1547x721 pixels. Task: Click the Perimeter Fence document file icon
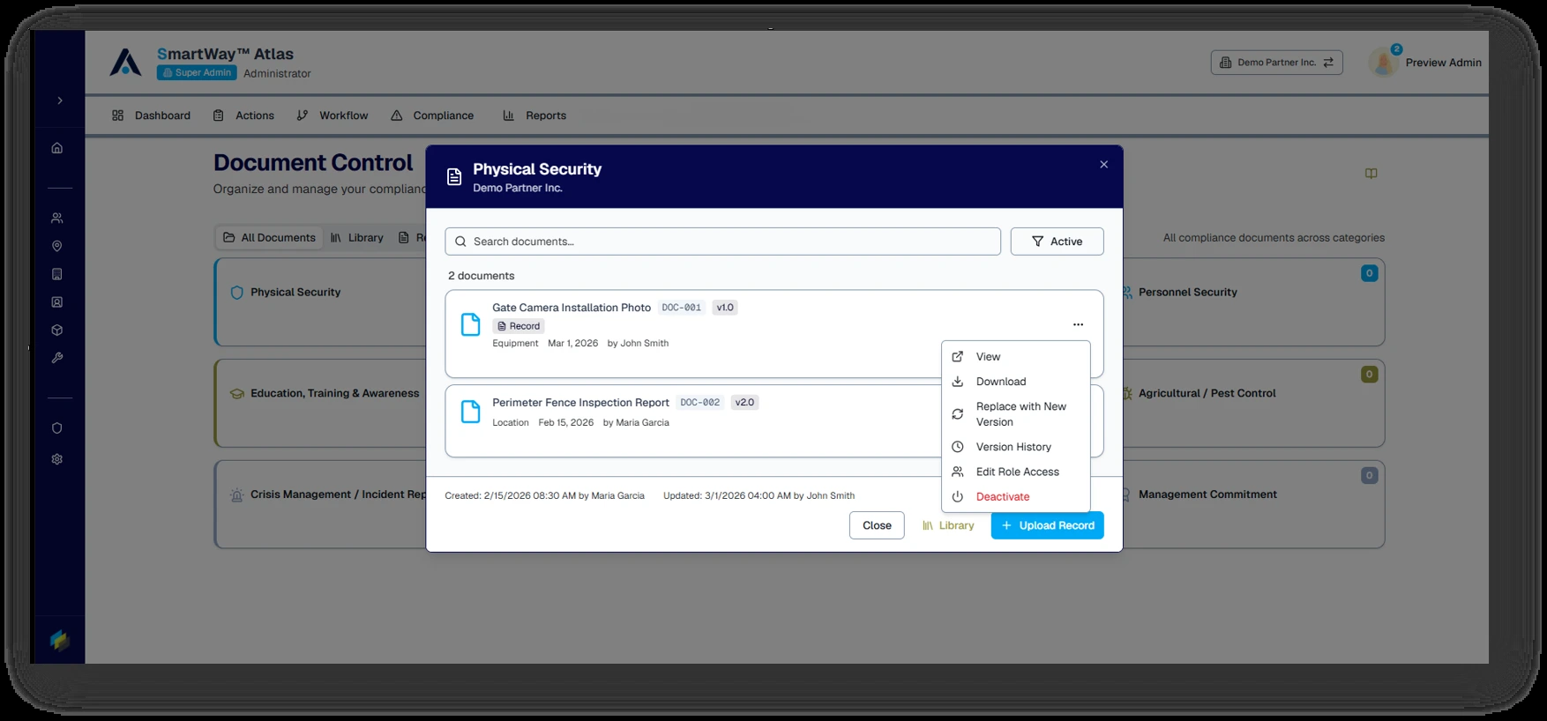[471, 412]
